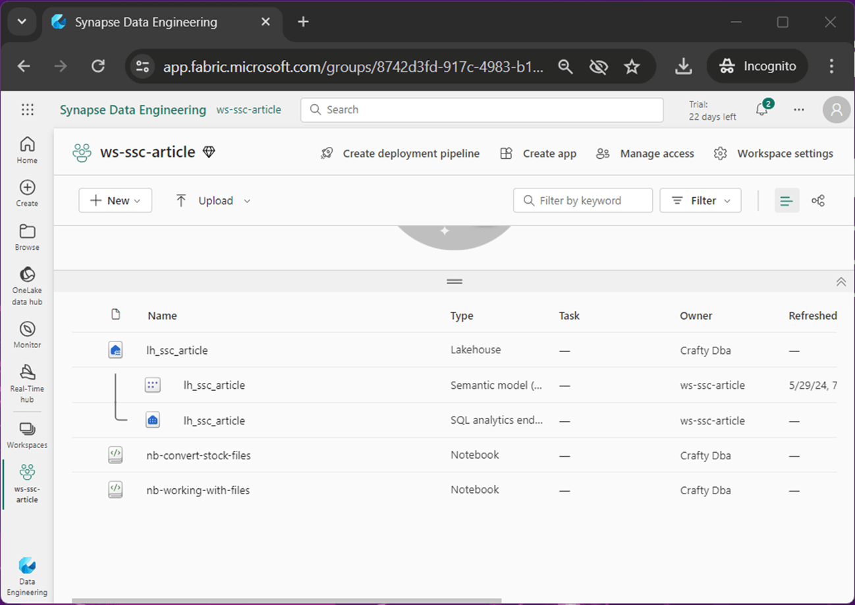Open the notifications bell
The image size is (855, 605).
click(x=762, y=109)
